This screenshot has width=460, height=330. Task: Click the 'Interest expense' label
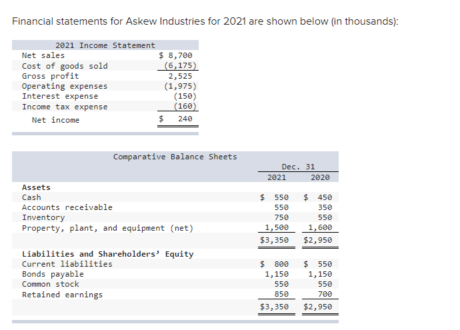[x=60, y=96]
